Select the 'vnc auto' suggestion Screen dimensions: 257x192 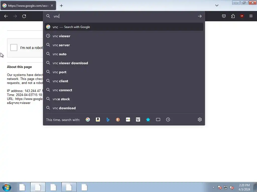click(x=124, y=54)
